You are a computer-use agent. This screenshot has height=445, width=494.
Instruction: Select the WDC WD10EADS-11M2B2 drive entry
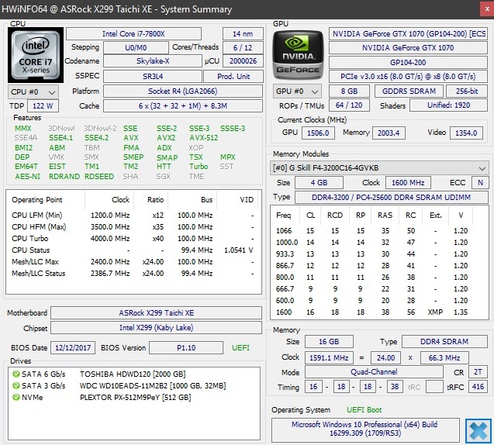[153, 386]
